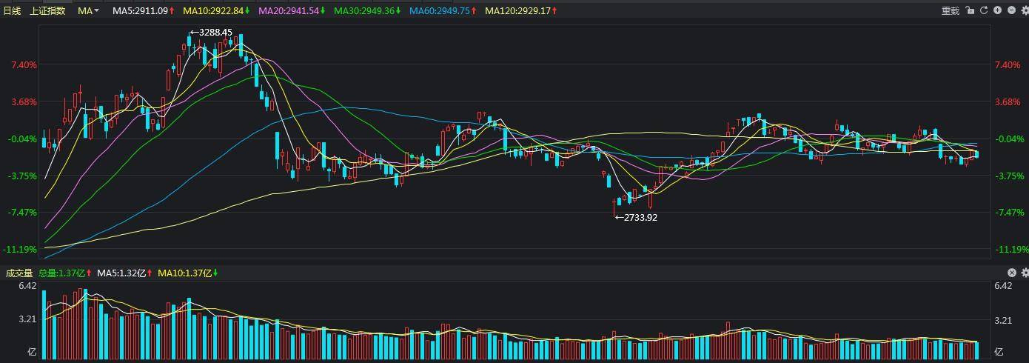
Task: Click the right volume axis 3.21 label
Action: (1004, 319)
